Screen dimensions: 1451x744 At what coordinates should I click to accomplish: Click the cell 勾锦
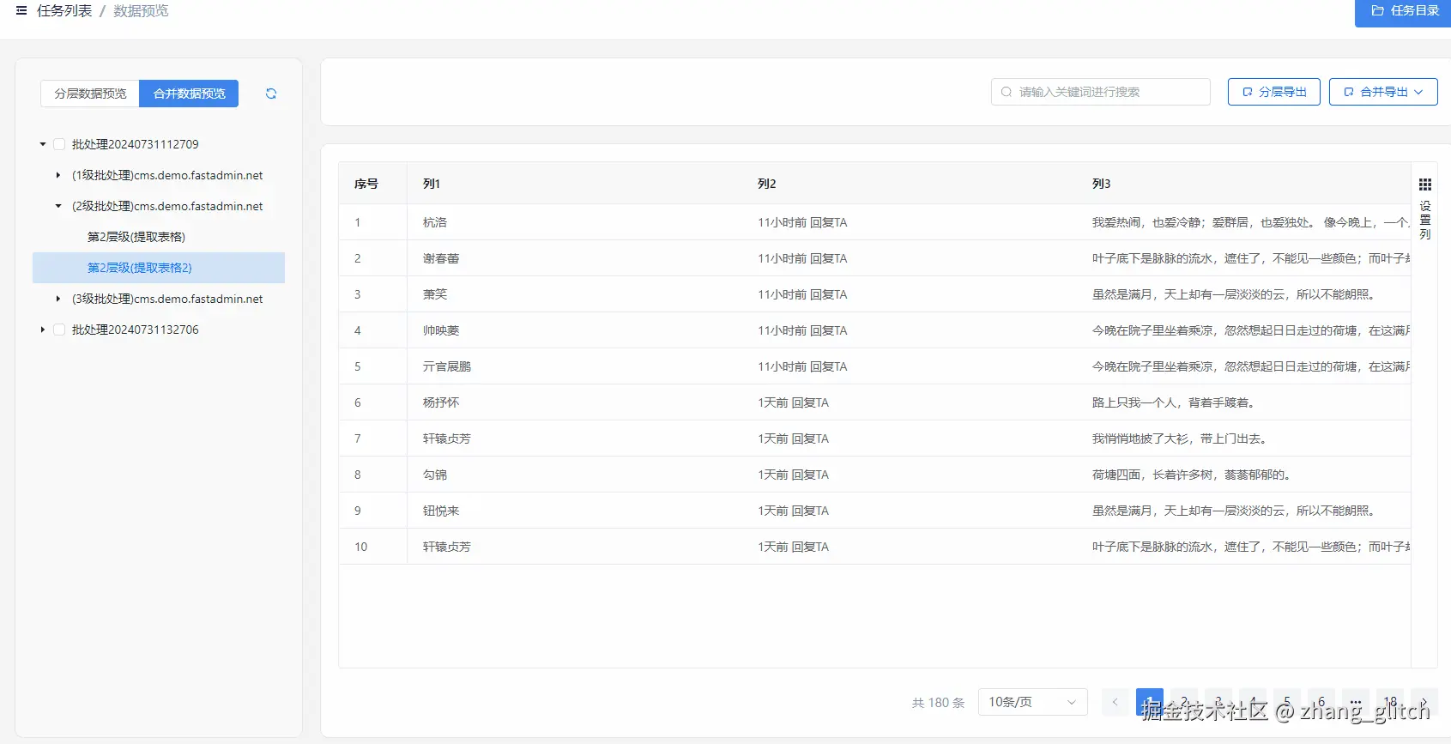coord(435,475)
